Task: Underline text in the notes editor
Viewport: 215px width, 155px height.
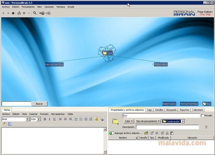Action: [x=54, y=119]
